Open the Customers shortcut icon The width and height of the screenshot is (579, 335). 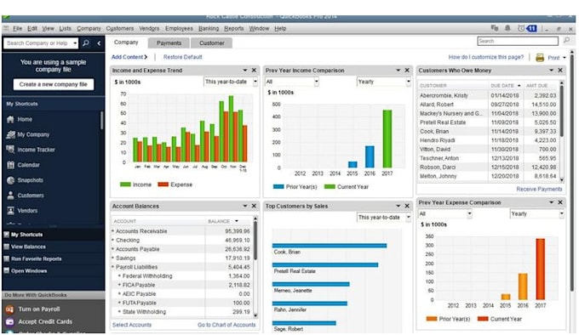(x=10, y=196)
